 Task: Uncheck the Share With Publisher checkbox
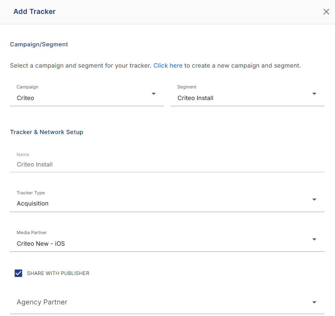[x=19, y=273]
